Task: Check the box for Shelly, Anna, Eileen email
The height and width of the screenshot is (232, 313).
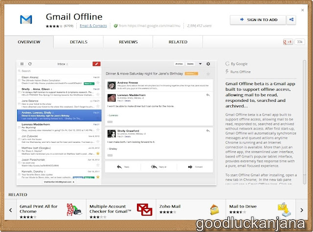Action: (20, 92)
